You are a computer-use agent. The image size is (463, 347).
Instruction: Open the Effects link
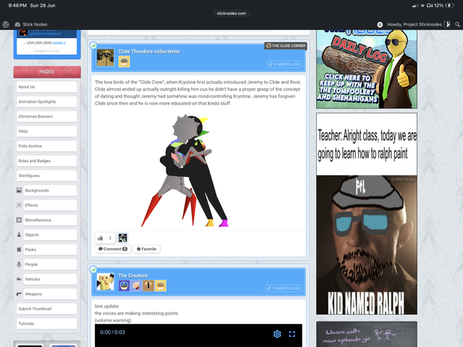point(50,205)
